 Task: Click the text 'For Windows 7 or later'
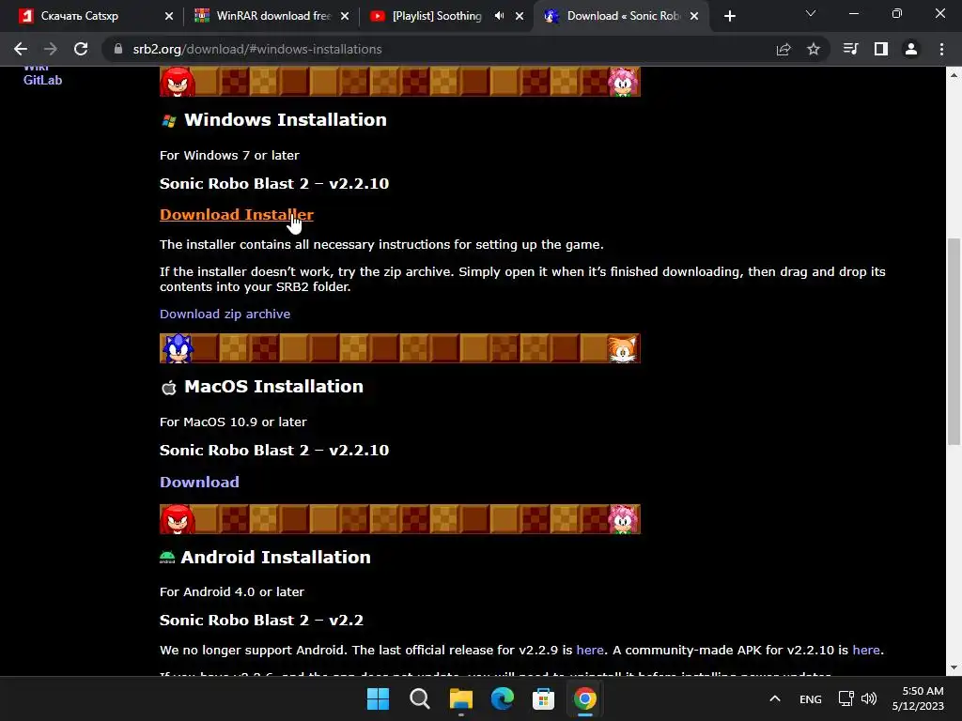(229, 155)
